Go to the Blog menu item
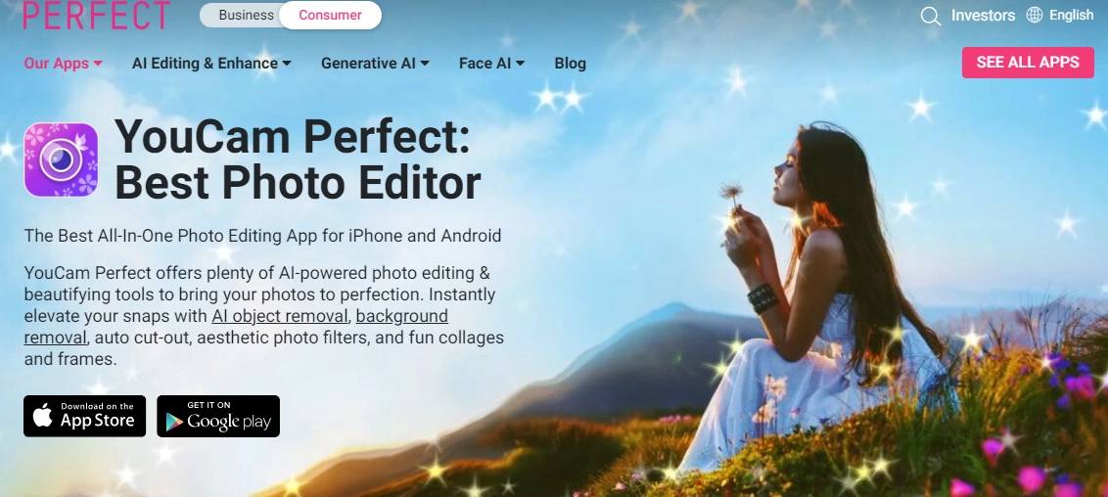 tap(571, 63)
